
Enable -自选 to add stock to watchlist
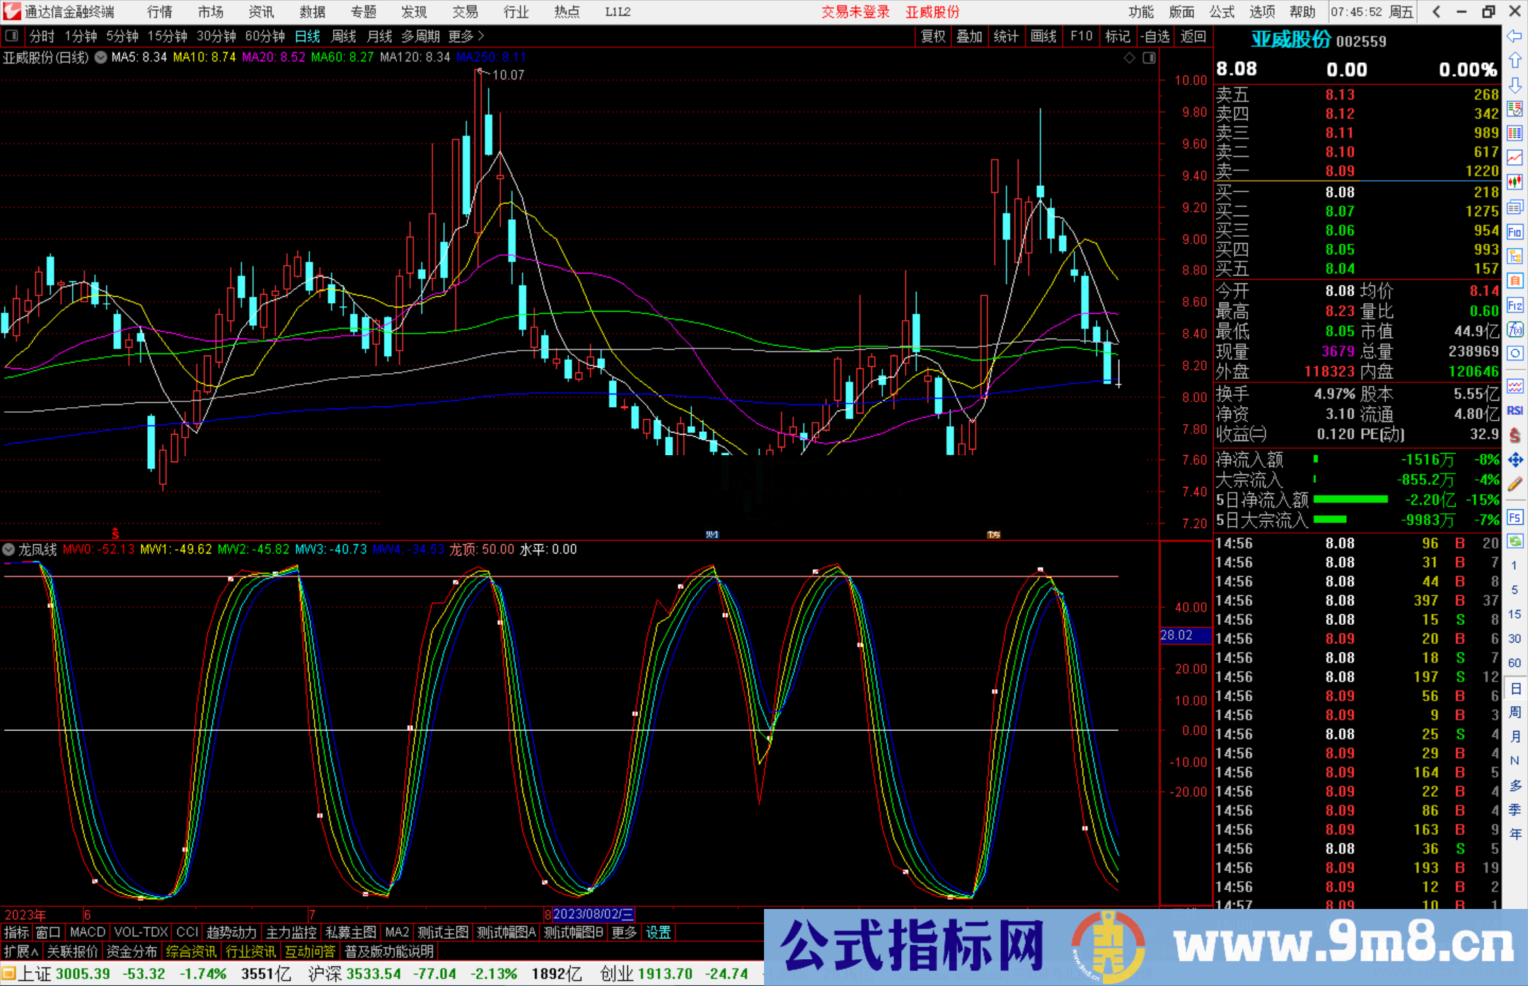[x=1155, y=36]
